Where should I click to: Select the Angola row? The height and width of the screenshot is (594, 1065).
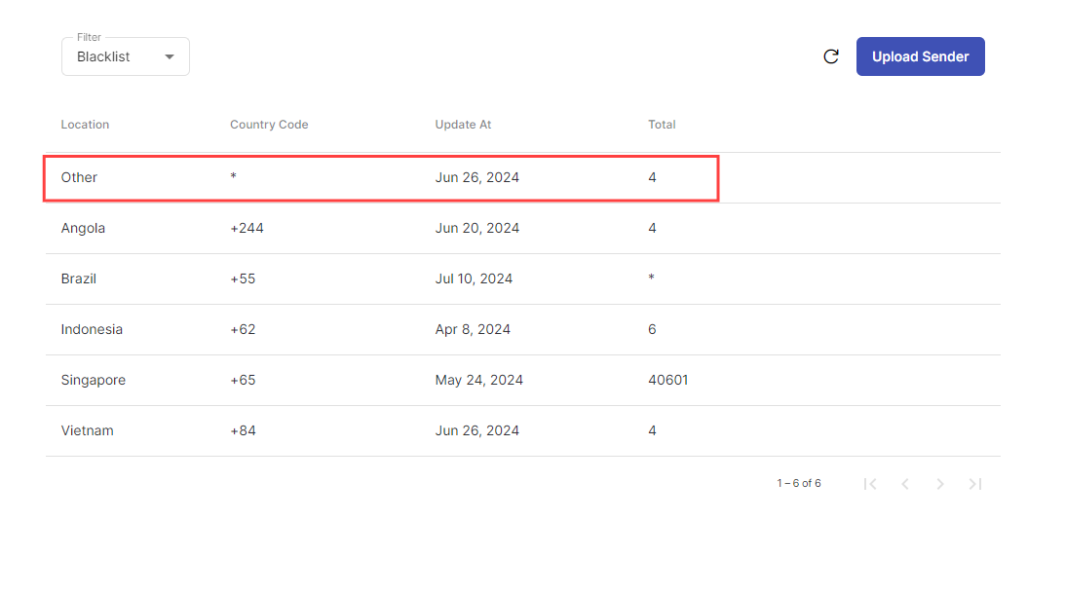pyautogui.click(x=523, y=228)
